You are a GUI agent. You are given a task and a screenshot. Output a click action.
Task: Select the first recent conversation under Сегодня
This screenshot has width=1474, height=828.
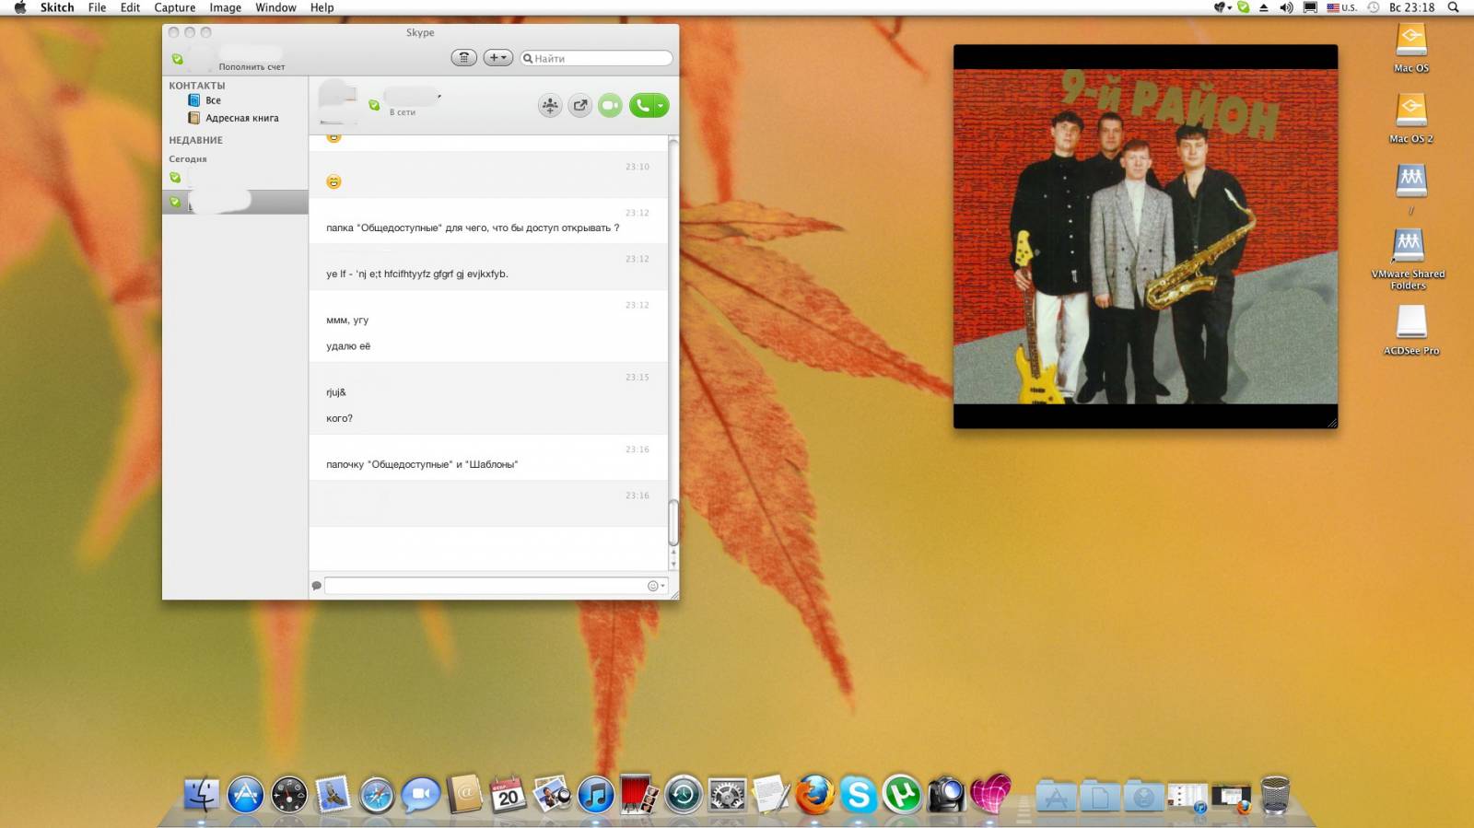[x=235, y=178]
